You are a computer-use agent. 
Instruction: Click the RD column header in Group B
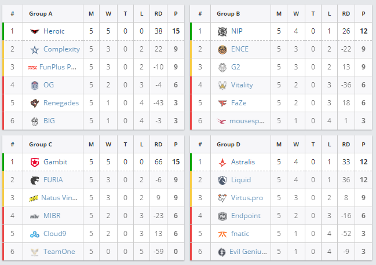pyautogui.click(x=346, y=13)
